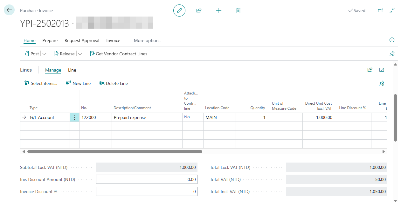Viewport: 408px width, 202px height.
Task: Expand the Release dropdown arrow
Action: 80,54
